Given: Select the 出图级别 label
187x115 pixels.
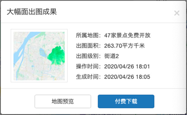Looking at the screenshot, I should coord(87,56).
